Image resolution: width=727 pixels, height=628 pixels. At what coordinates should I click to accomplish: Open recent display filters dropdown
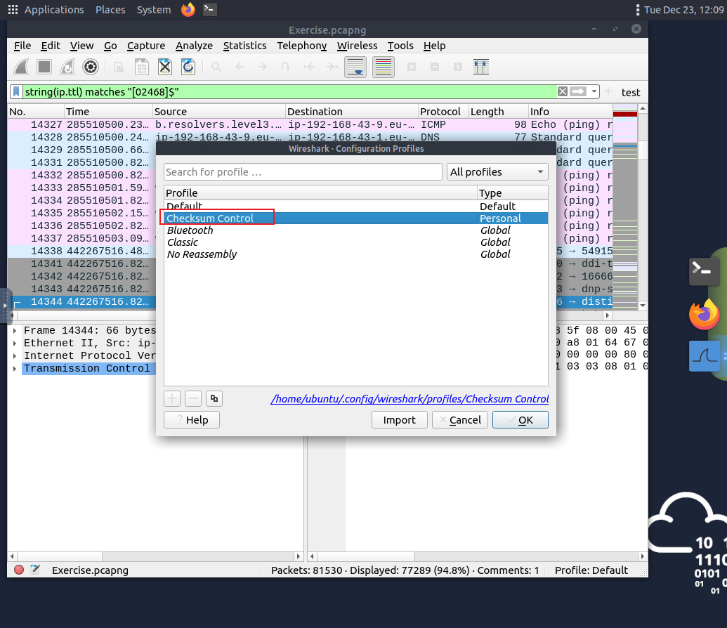click(x=594, y=91)
